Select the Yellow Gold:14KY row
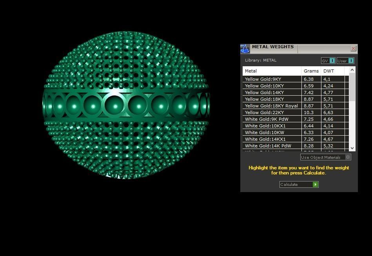This screenshot has height=256, width=372. click(x=296, y=92)
